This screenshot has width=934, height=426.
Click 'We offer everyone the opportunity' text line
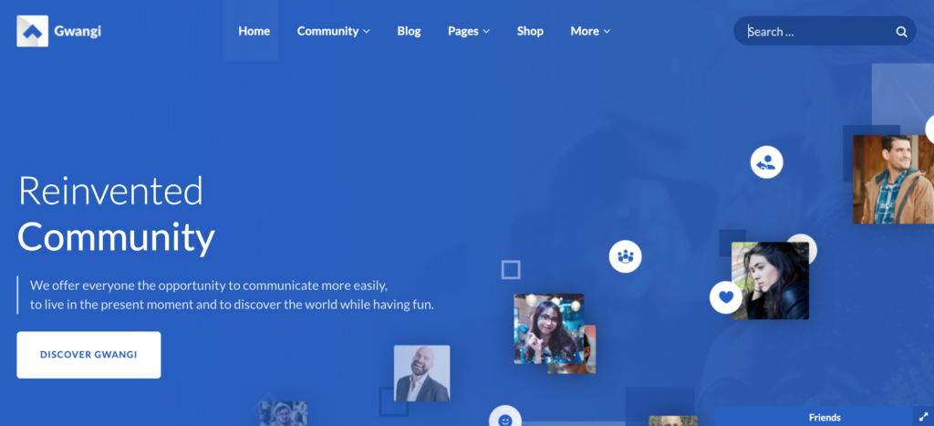click(209, 286)
